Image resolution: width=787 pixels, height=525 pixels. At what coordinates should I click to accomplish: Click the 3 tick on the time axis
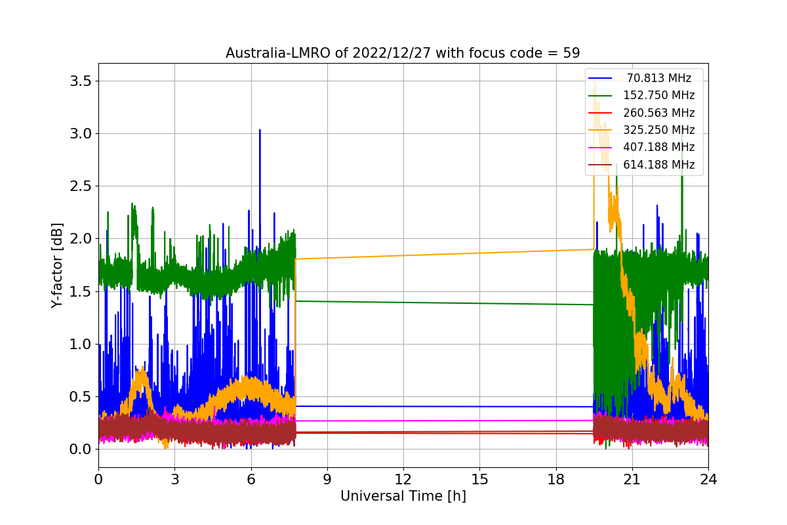[174, 479]
